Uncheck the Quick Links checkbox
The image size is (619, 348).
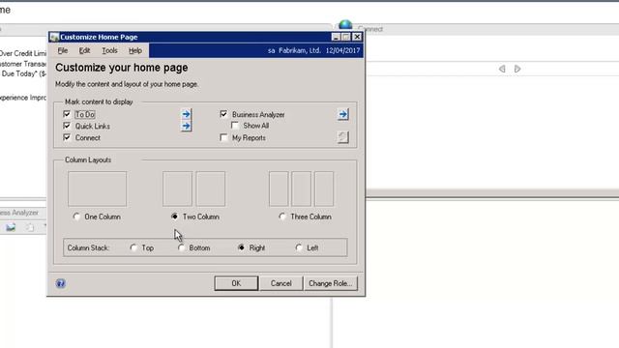tap(67, 126)
